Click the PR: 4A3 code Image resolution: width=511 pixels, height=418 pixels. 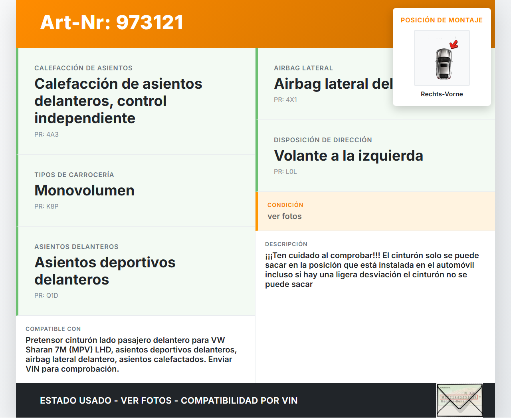coord(46,134)
